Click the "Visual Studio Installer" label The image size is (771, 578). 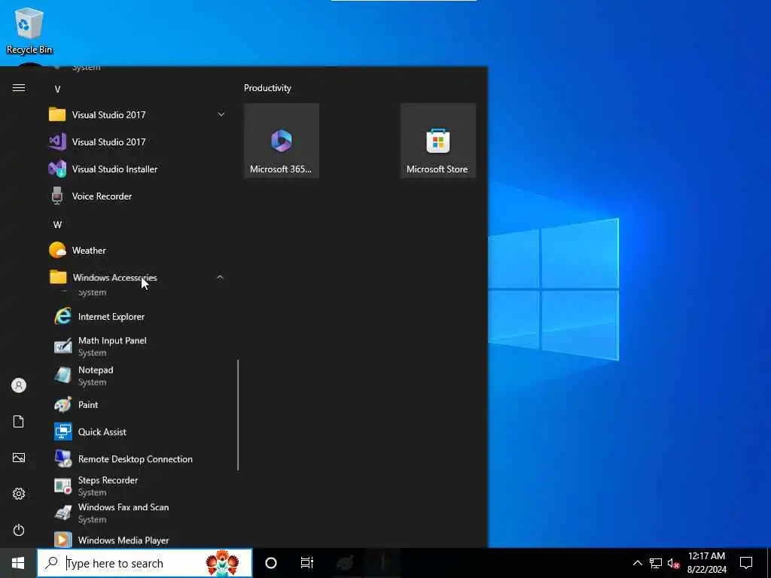click(114, 169)
